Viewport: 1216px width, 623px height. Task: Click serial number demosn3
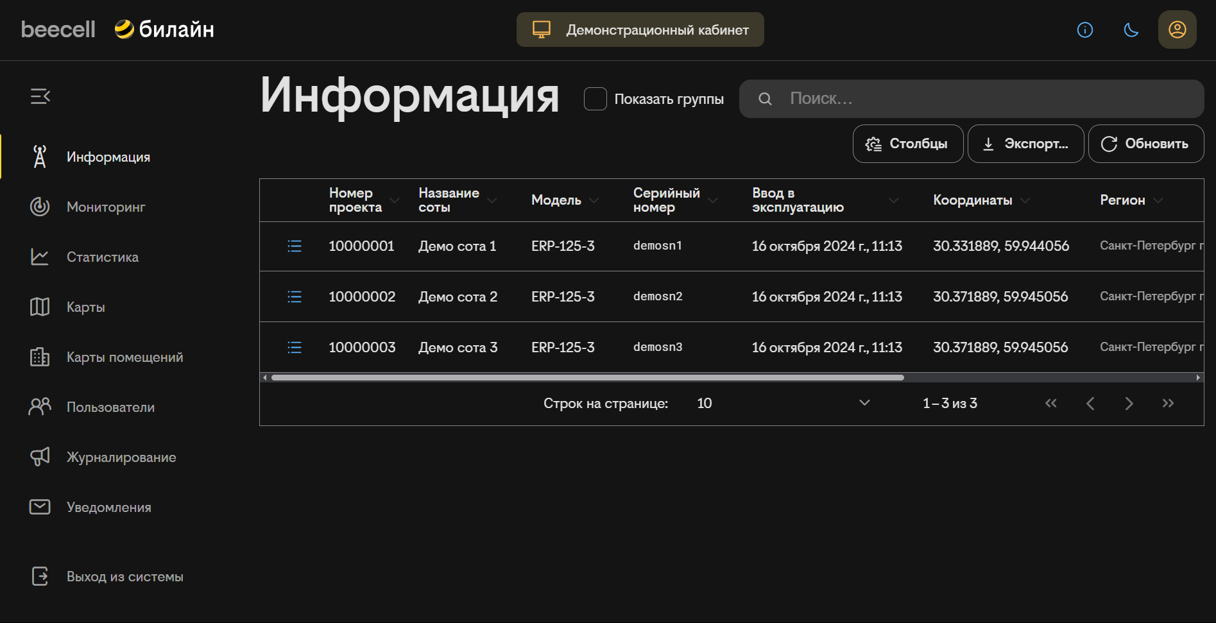(x=658, y=347)
